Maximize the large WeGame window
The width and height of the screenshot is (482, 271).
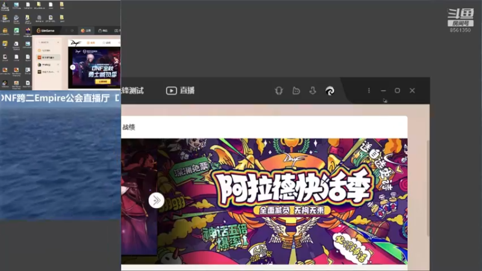point(397,91)
